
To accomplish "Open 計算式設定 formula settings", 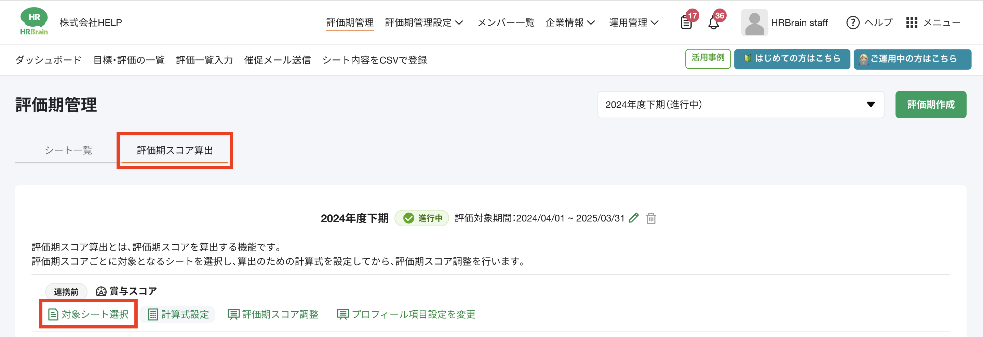I will point(178,314).
